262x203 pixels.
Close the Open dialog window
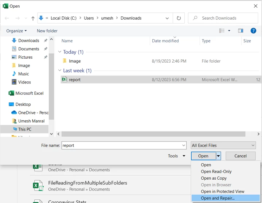click(x=255, y=6)
